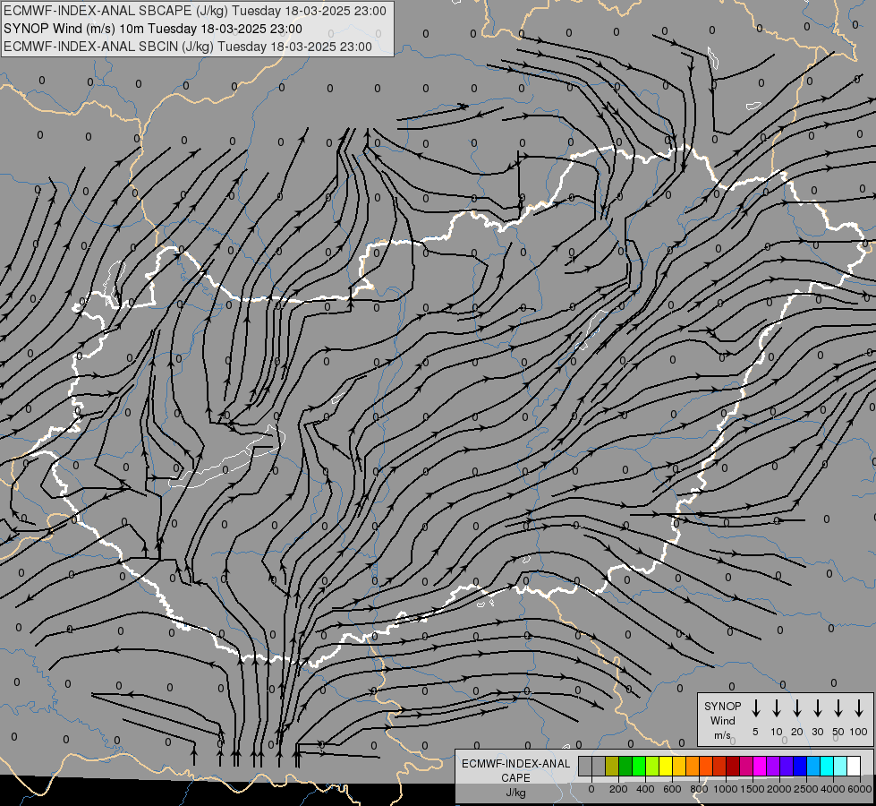The height and width of the screenshot is (806, 876).
Task: Select the dark green CAPE legend swatch
Action: click(625, 766)
